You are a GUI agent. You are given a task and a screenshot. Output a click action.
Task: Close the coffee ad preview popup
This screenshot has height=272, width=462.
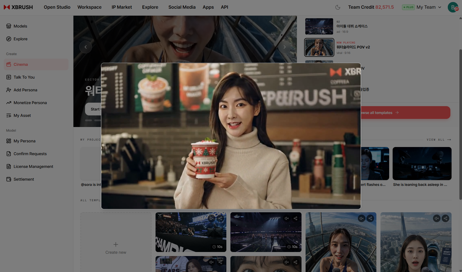[354, 70]
